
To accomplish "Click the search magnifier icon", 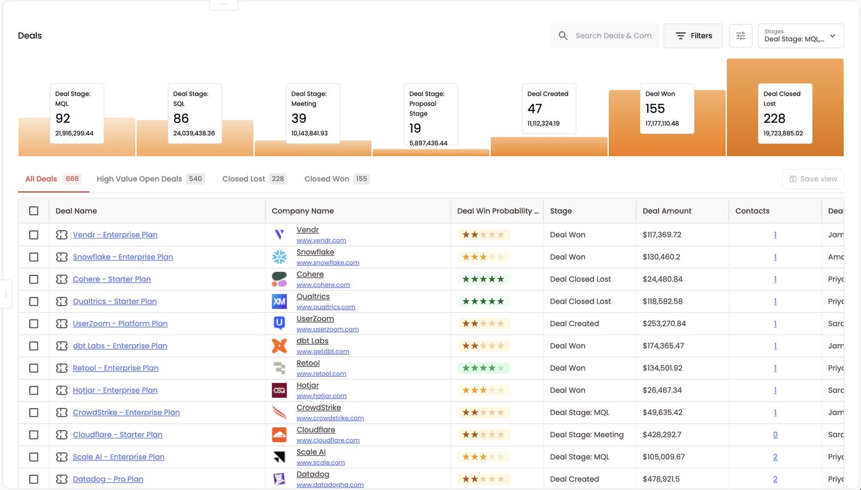I will 563,36.
